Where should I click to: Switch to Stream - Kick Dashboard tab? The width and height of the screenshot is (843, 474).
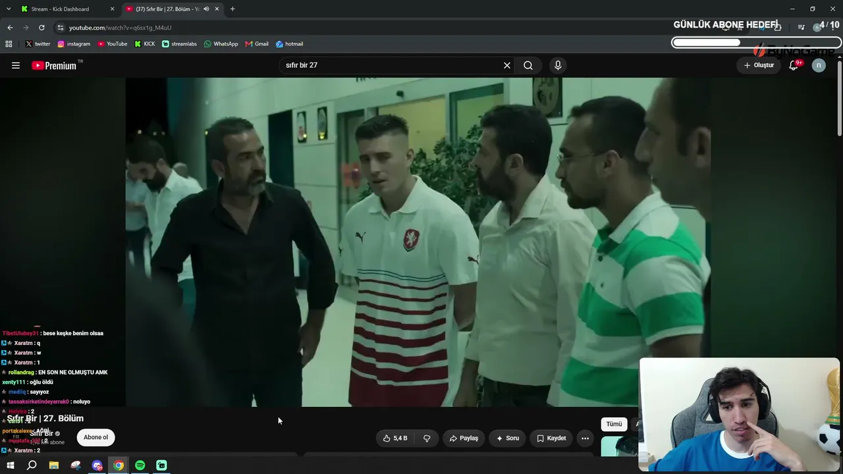65,9
